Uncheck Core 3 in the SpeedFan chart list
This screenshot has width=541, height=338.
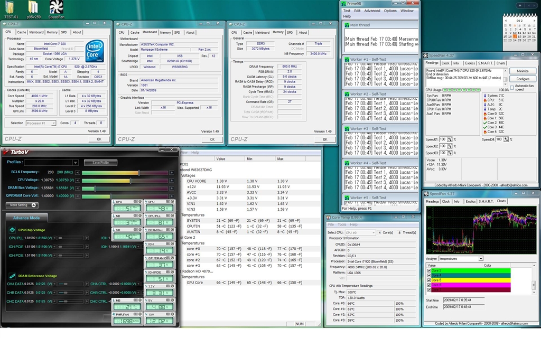[428, 270]
